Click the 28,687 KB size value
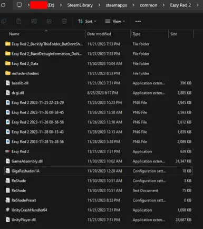The height and width of the screenshot is (229, 203). coord(183,220)
